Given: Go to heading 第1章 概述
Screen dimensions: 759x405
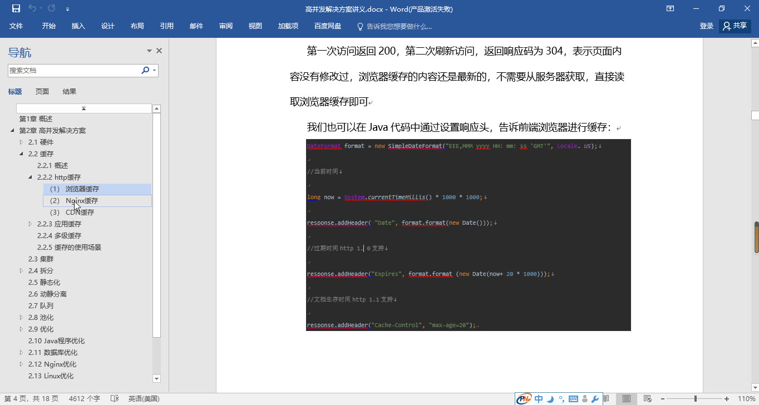Looking at the screenshot, I should tap(36, 119).
